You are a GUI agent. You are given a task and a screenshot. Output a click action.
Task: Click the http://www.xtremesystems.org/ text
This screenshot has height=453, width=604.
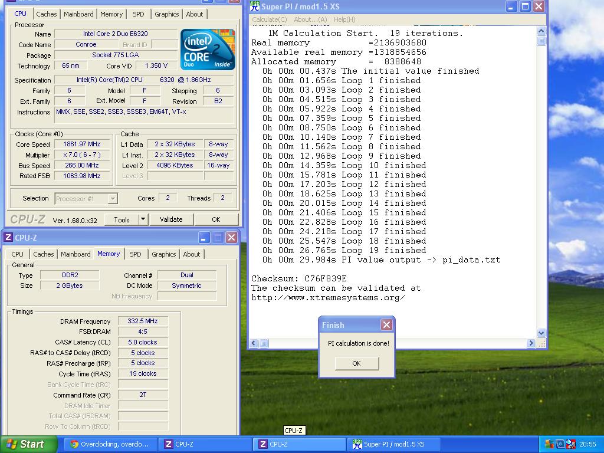328,297
